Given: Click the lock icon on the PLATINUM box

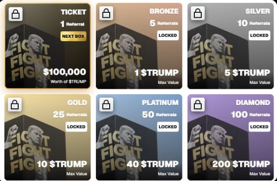Looking at the screenshot, I should tap(106, 104).
